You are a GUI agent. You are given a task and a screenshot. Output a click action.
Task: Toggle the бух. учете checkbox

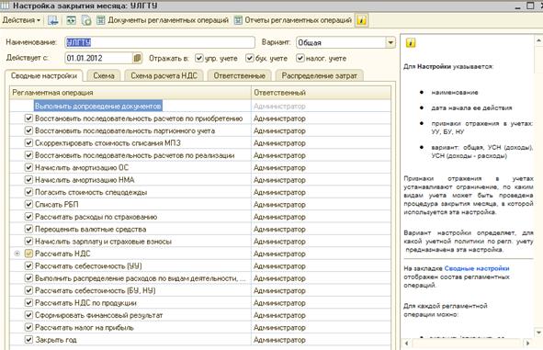click(249, 58)
